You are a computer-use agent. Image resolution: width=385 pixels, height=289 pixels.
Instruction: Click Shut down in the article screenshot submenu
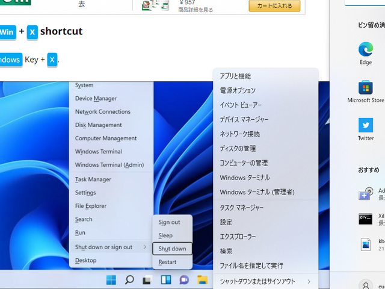coord(172,249)
